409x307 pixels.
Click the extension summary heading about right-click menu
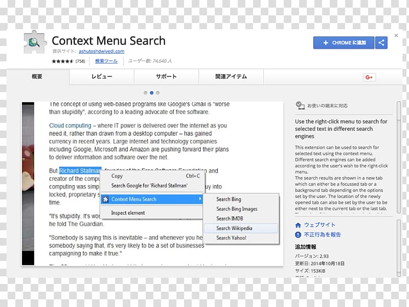coord(341,129)
